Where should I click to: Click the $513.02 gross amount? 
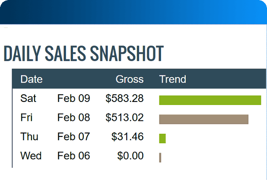click(x=124, y=117)
